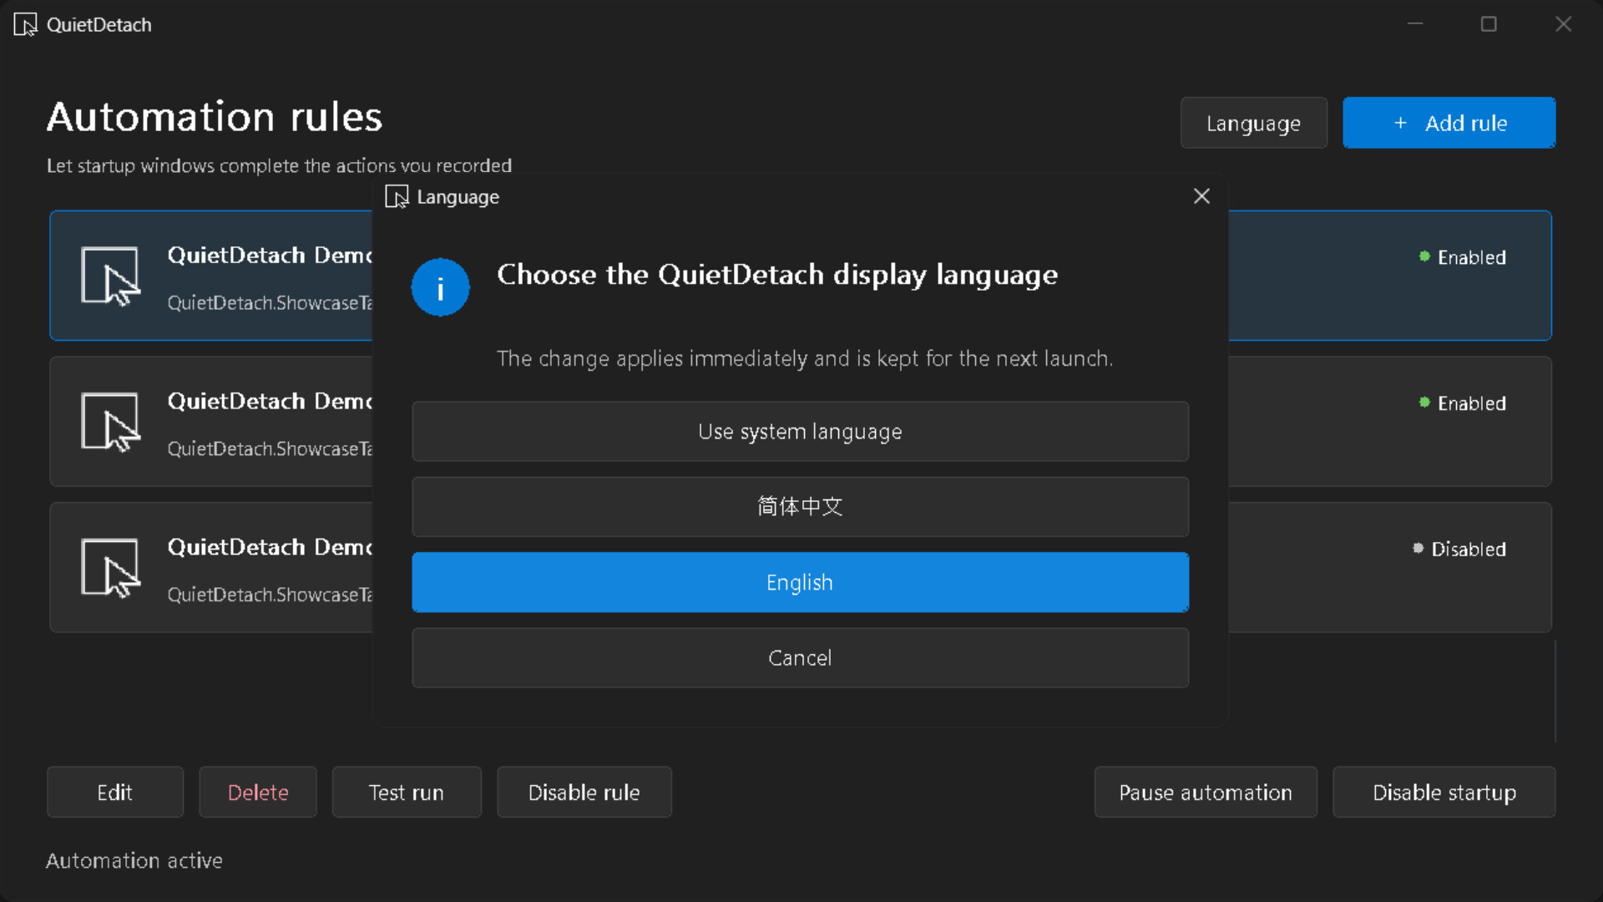Click the Disabled label on third rule
Screen dimensions: 1603x902
(1469, 550)
